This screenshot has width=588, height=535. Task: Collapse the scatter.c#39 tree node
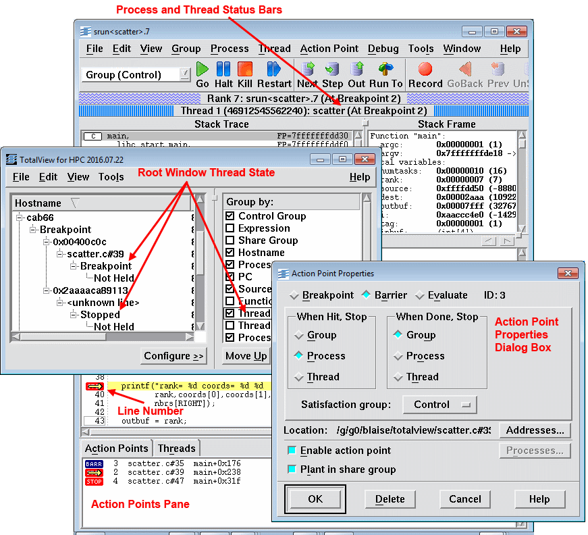coord(59,254)
